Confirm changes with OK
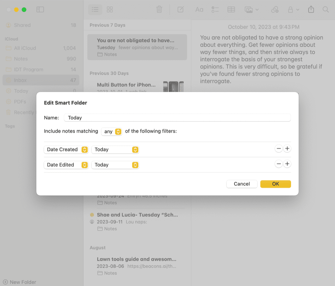 [x=275, y=184]
